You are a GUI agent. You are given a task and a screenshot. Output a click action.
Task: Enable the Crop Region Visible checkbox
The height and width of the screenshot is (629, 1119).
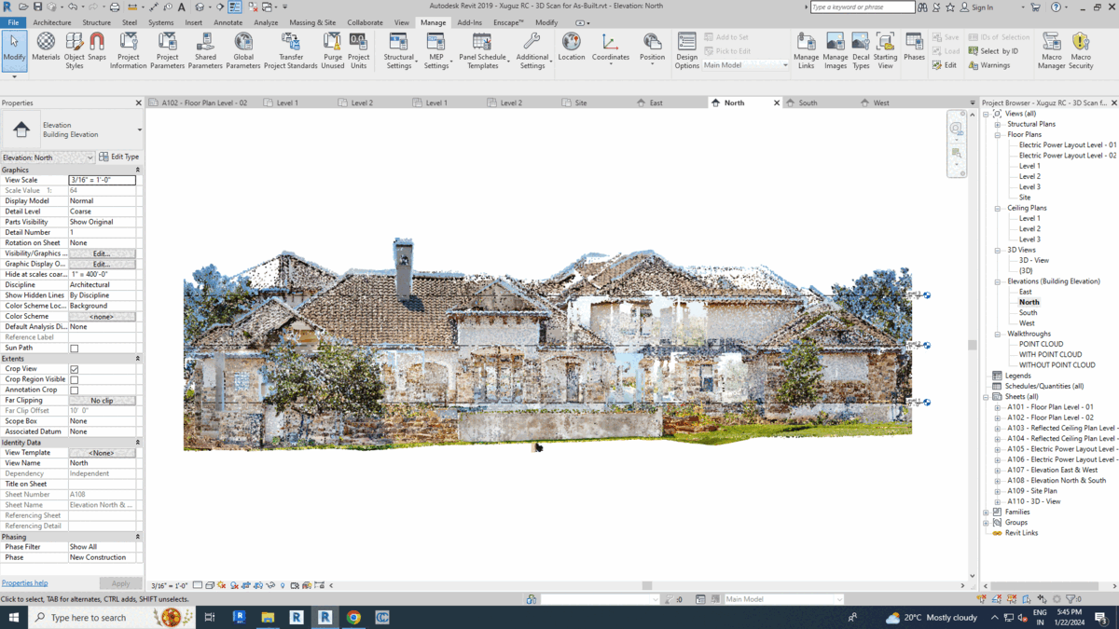[x=75, y=379]
